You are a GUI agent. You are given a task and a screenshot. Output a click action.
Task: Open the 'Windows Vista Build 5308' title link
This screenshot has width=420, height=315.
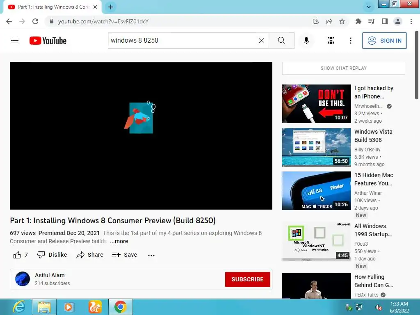point(373,136)
